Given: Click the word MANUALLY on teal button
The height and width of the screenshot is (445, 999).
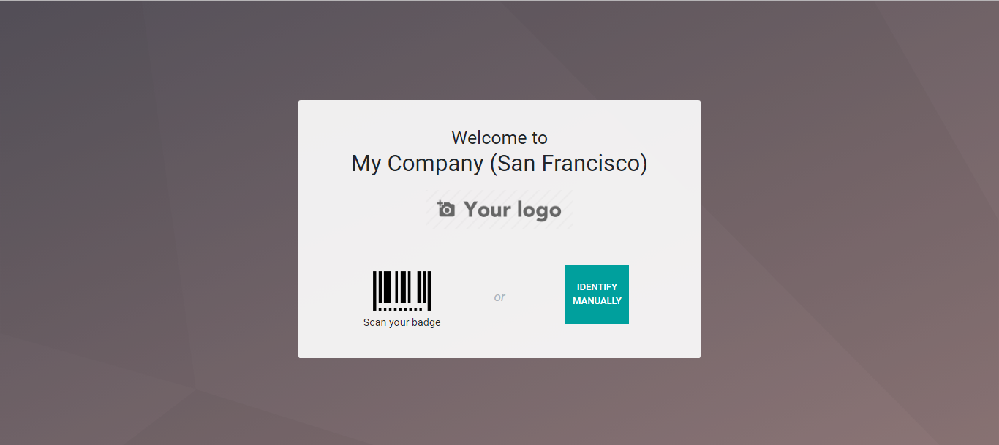Looking at the screenshot, I should coord(597,301).
